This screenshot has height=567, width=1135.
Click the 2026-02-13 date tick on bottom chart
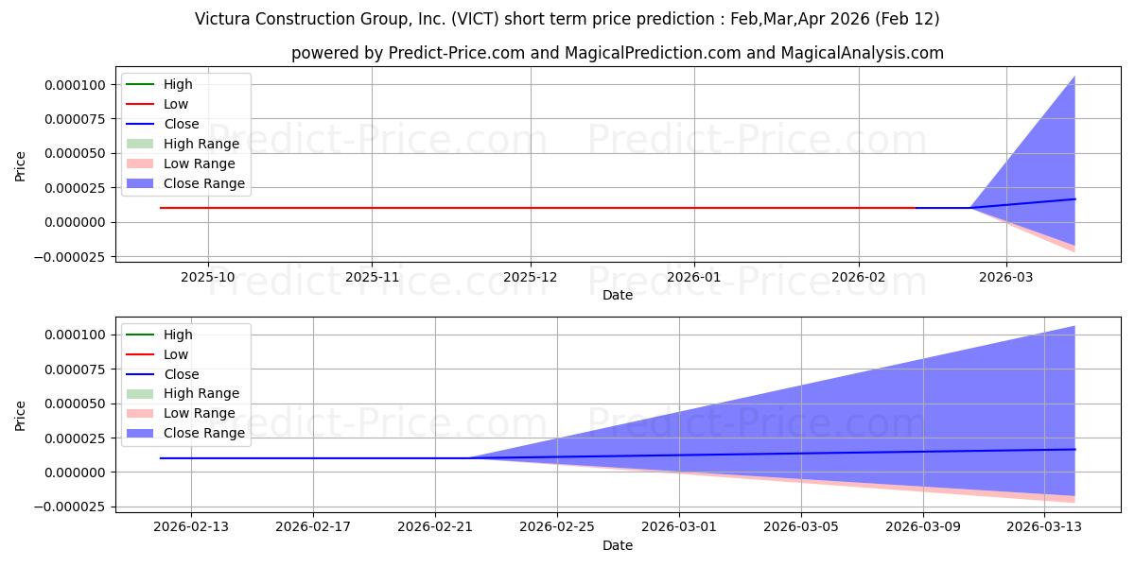click(191, 527)
